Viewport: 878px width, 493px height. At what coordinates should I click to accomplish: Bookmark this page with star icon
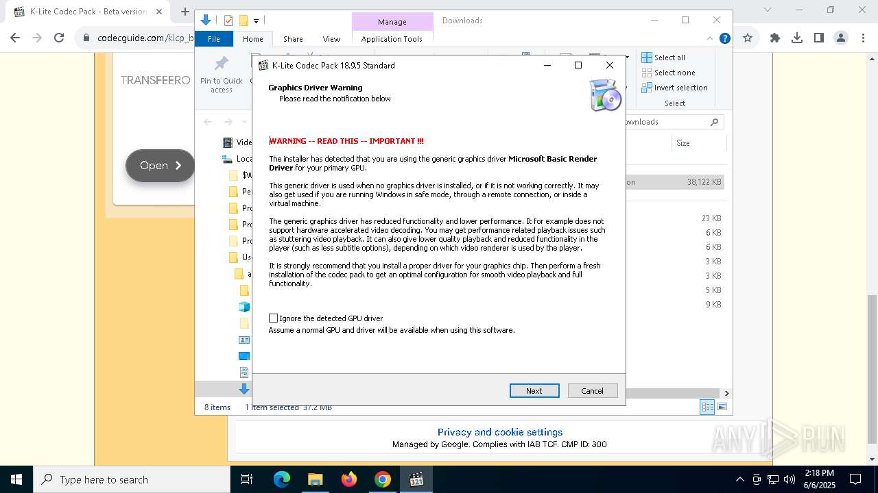point(748,38)
